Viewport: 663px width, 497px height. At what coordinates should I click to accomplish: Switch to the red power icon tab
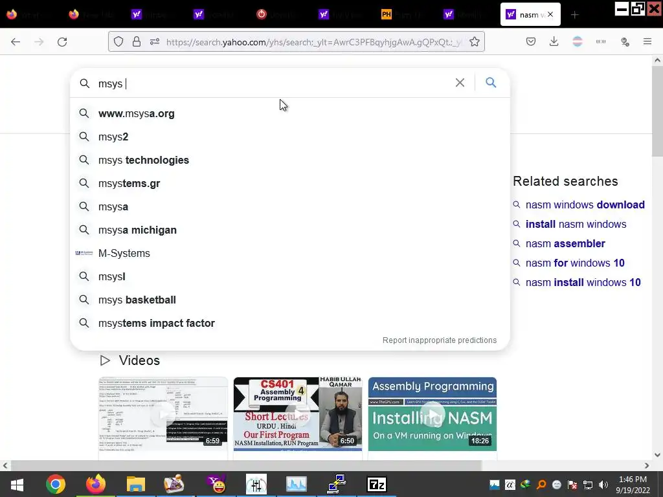(277, 14)
